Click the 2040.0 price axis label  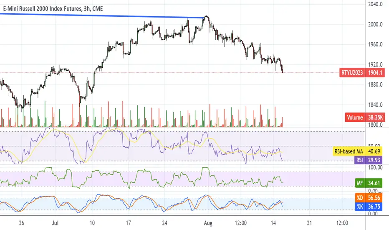pyautogui.click(x=375, y=4)
